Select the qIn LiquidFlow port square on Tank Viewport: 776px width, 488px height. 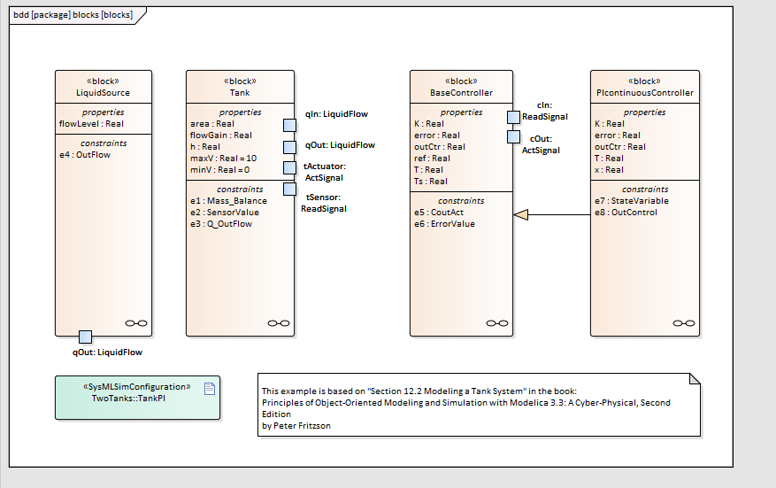(289, 126)
